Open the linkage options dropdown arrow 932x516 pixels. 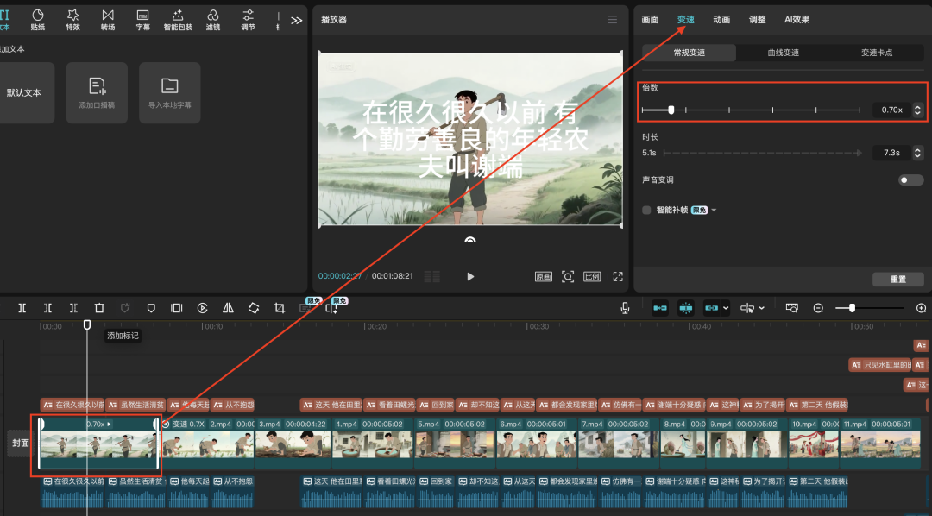pos(726,308)
